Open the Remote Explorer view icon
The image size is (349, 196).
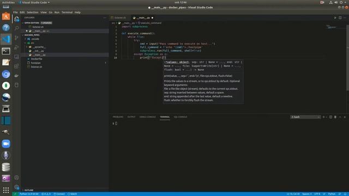[x=16, y=57]
